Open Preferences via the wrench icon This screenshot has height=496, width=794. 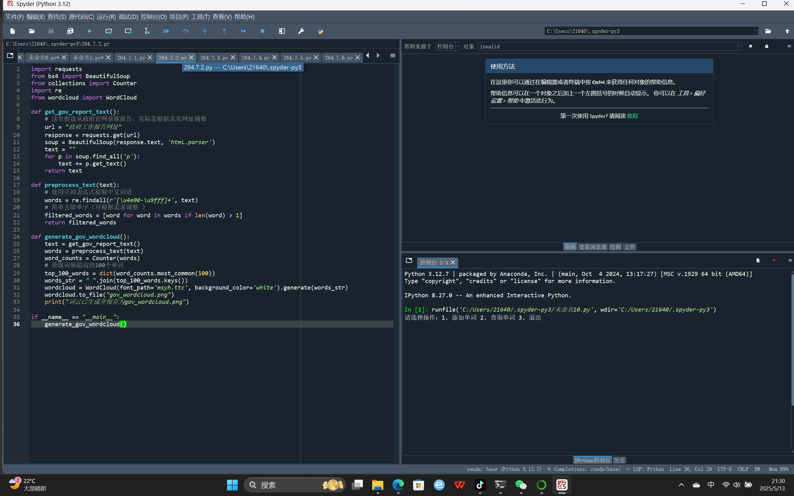(x=301, y=31)
